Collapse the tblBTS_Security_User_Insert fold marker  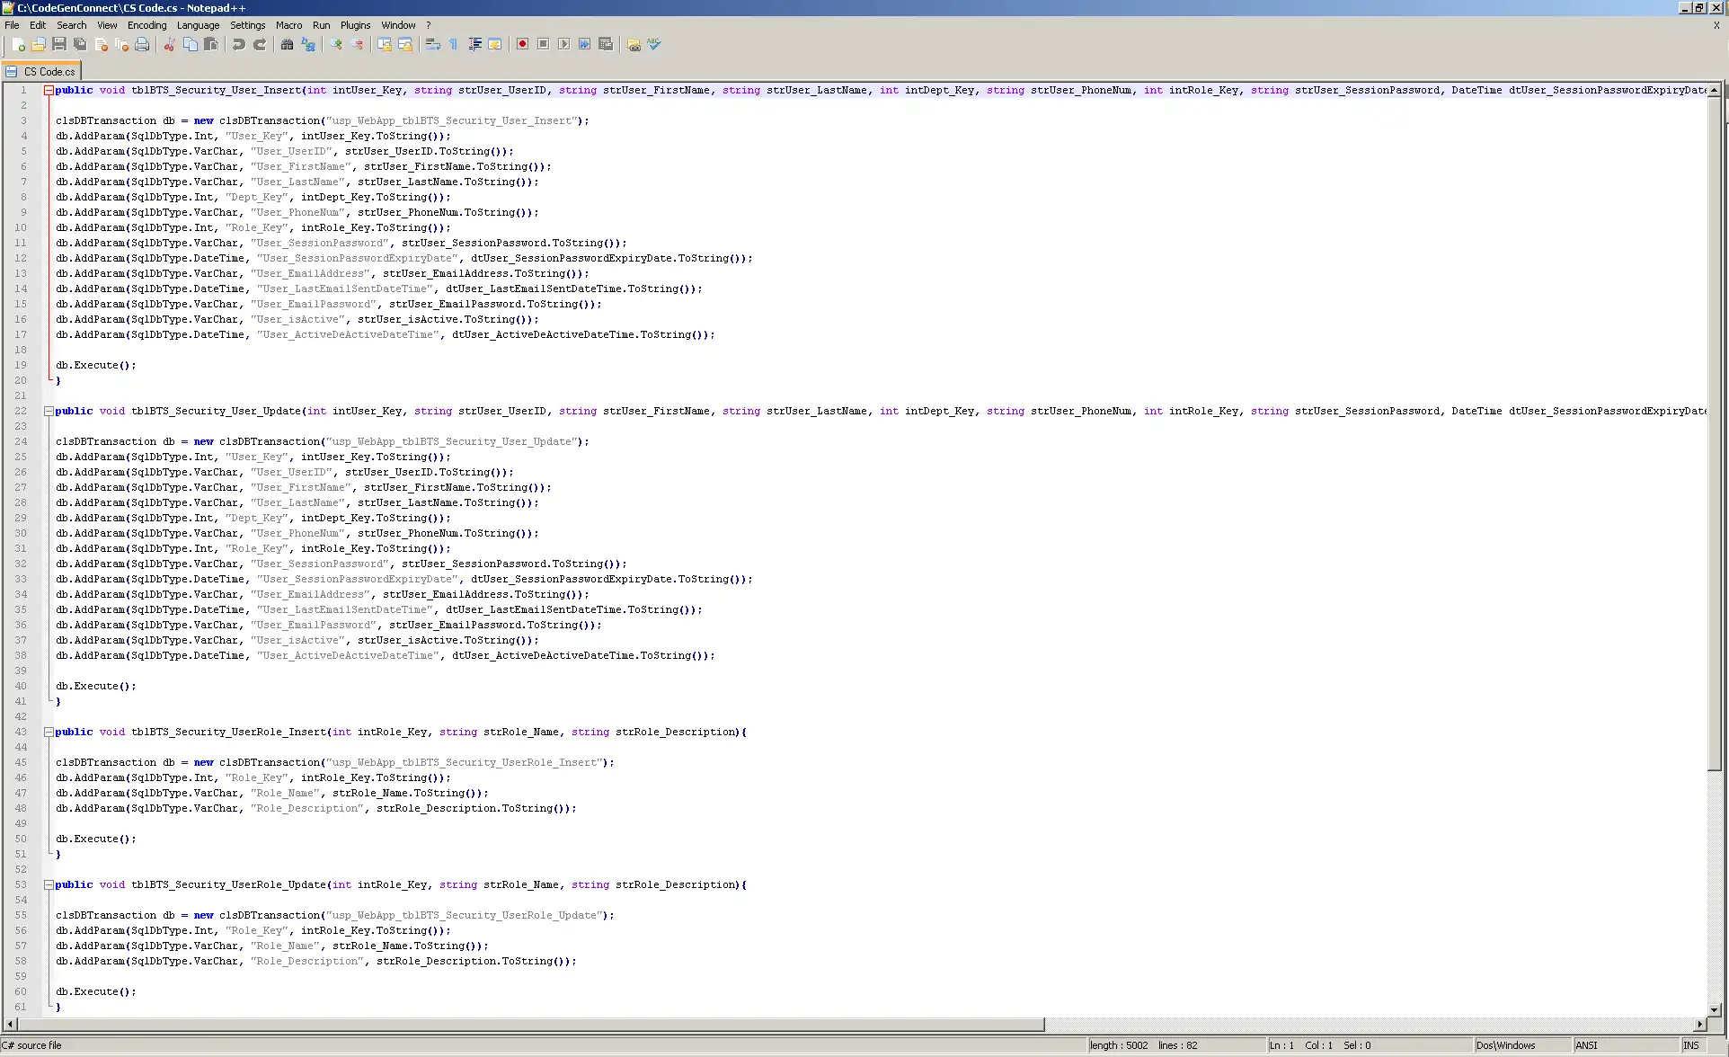click(x=49, y=91)
